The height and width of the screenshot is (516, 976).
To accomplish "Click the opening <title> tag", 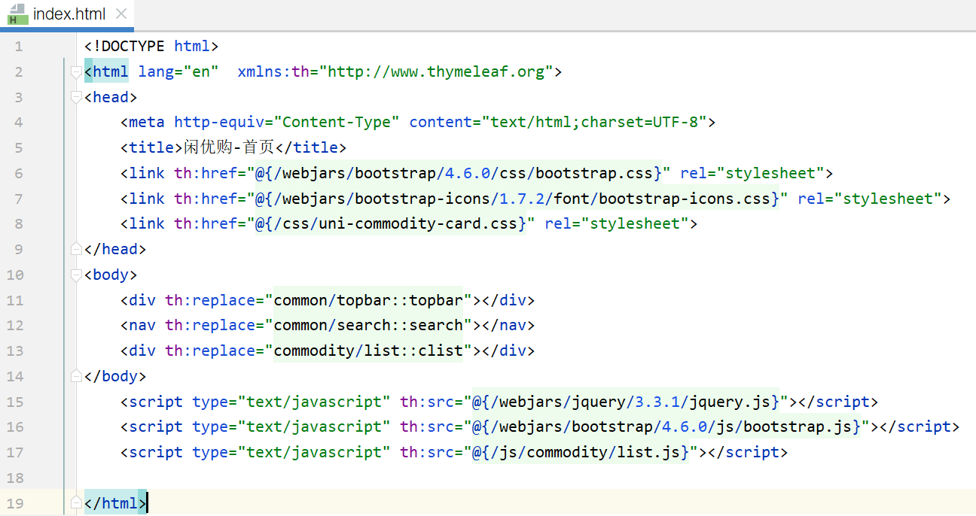I will [151, 147].
